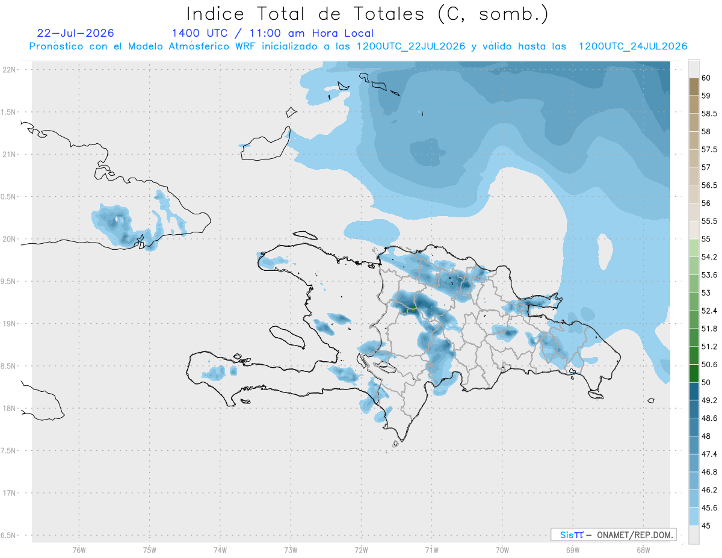Image resolution: width=722 pixels, height=558 pixels.
Task: Click the dark brown swatch between 59 and 60
Action: coord(694,87)
